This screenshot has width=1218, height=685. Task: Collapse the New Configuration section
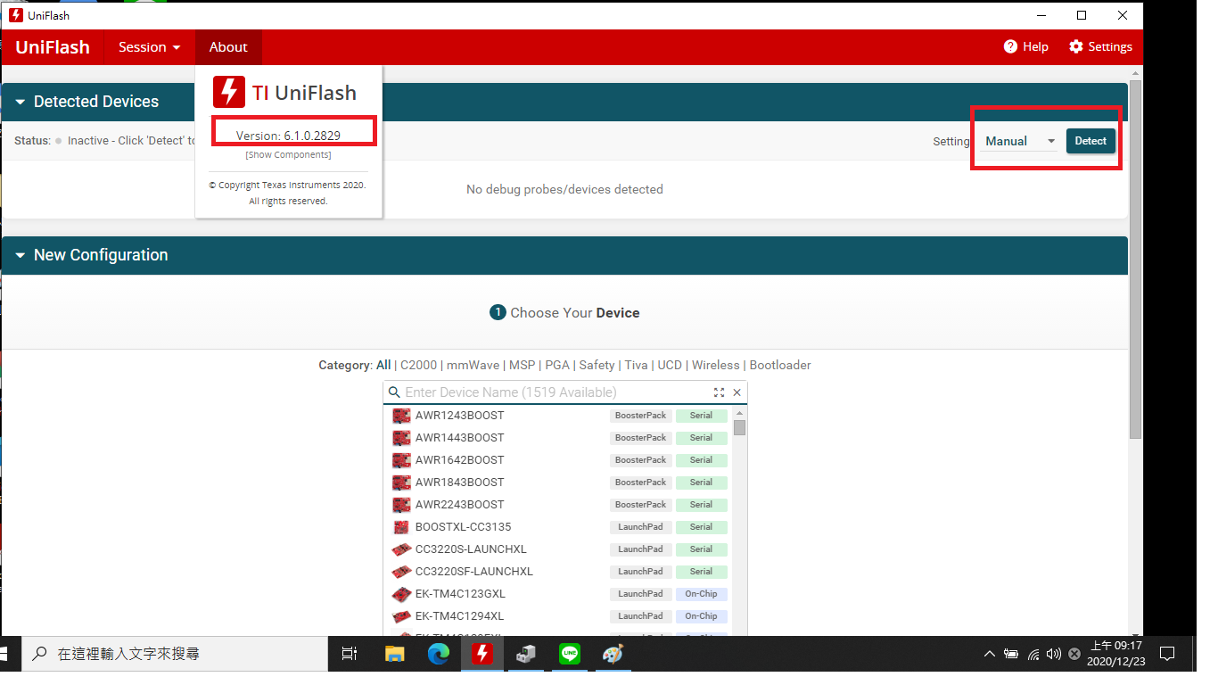pos(20,255)
